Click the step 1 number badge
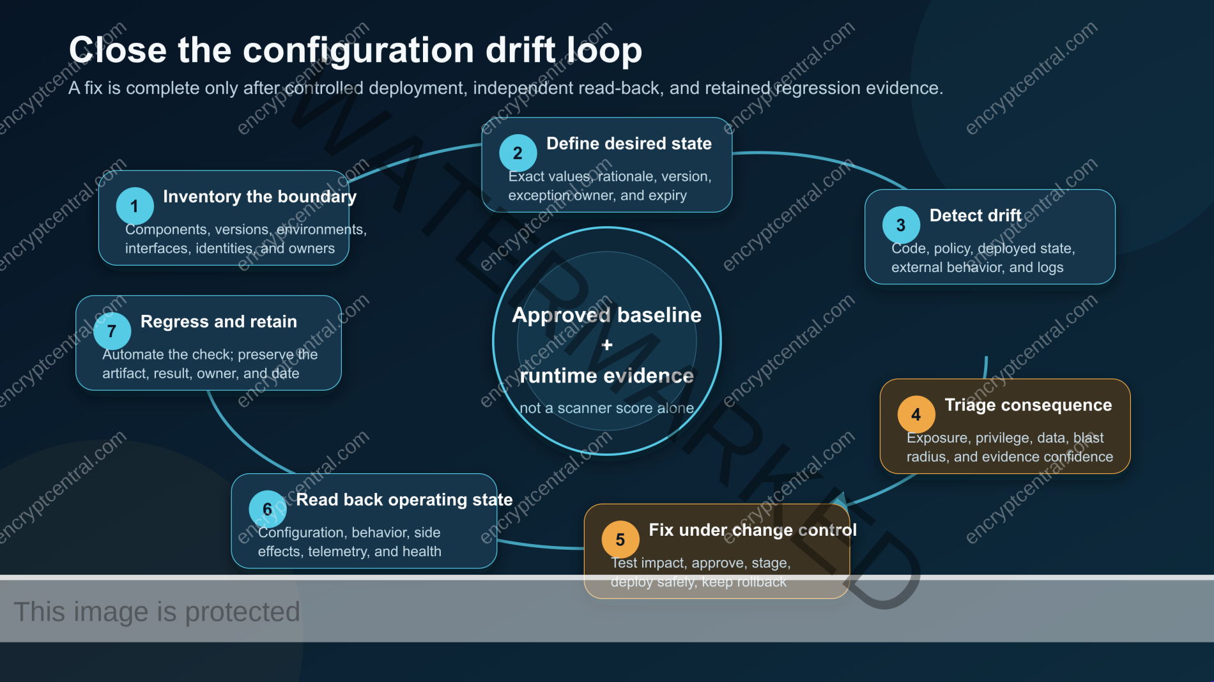The image size is (1214, 682). coord(135,206)
